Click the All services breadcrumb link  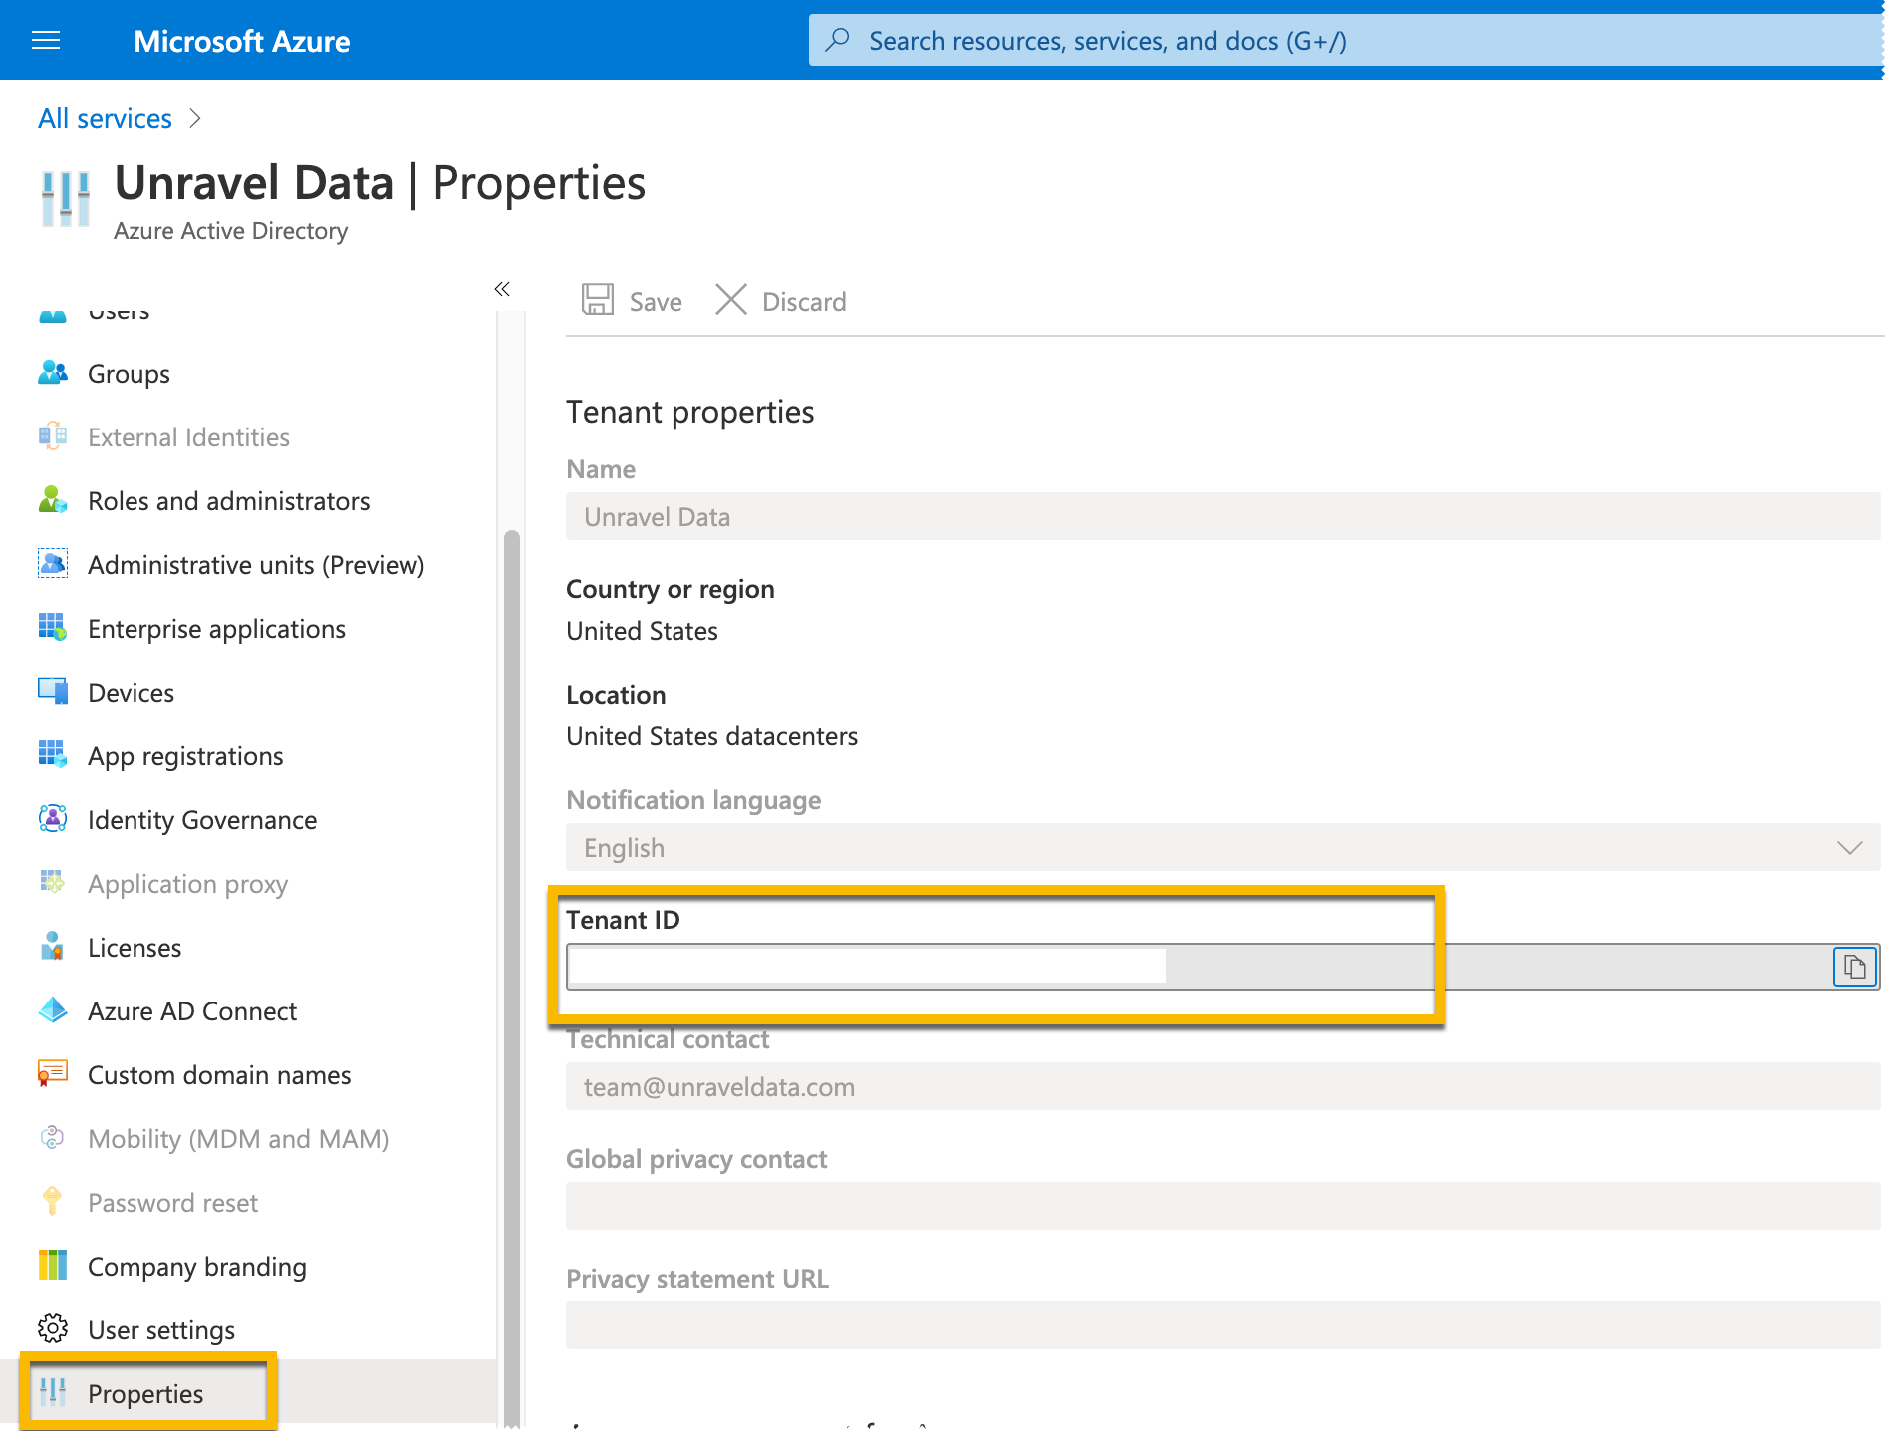105,118
